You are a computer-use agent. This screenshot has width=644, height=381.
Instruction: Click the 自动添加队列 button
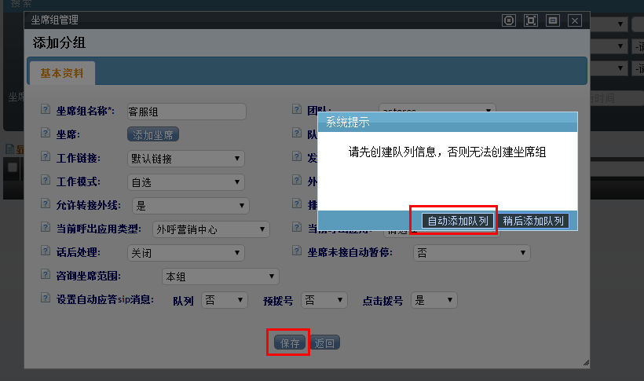click(459, 221)
